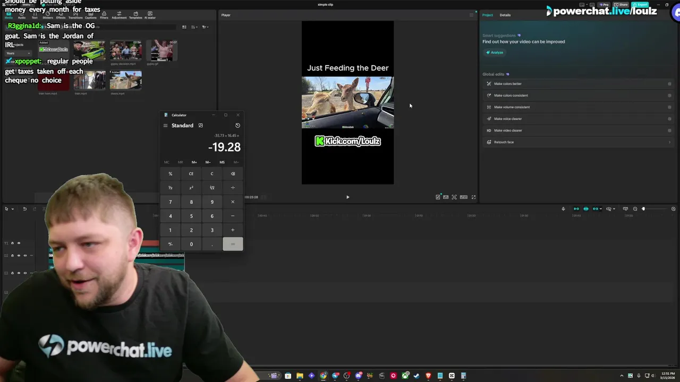Image resolution: width=680 pixels, height=382 pixels.
Task: Open the media sort dropdown
Action: (x=194, y=27)
